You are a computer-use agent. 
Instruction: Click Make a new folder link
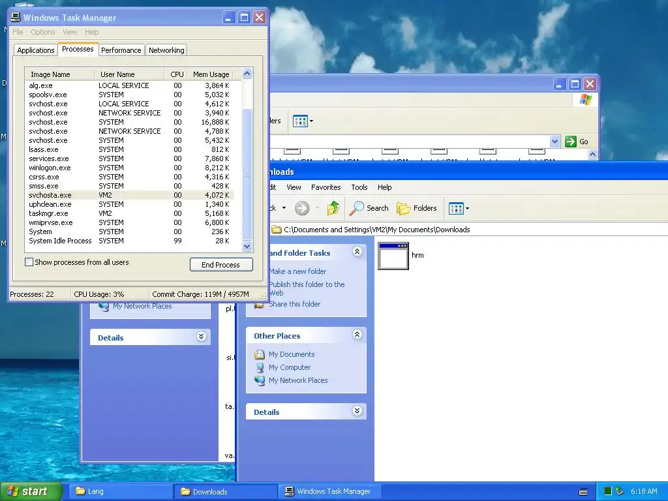click(x=297, y=271)
